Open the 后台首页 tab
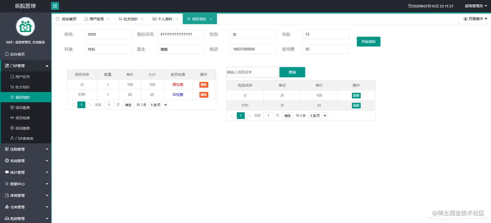The width and height of the screenshot is (491, 223). [66, 19]
